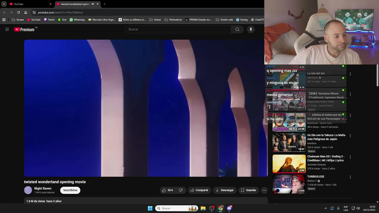Screen dimensions: 379x213
Task: Open the YouTube bookmark
Action: click(34, 20)
